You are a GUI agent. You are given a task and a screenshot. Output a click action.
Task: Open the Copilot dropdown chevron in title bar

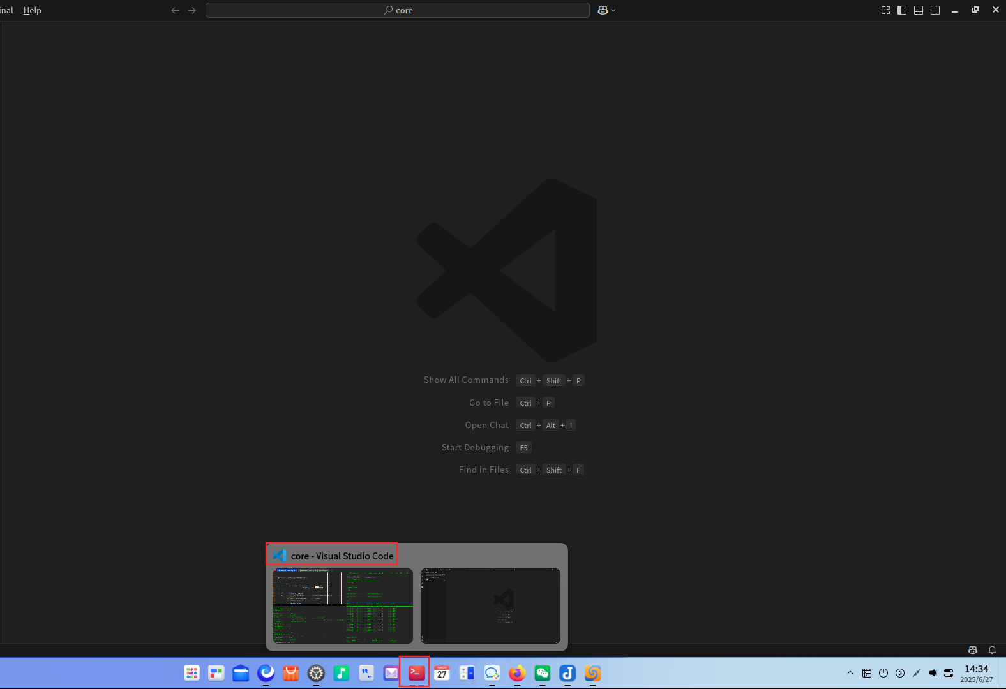point(613,10)
